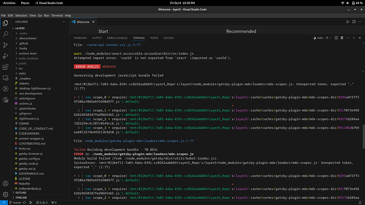The width and height of the screenshot is (365, 205).
Task: Open editor more actions ellipsis
Action: (360, 22)
